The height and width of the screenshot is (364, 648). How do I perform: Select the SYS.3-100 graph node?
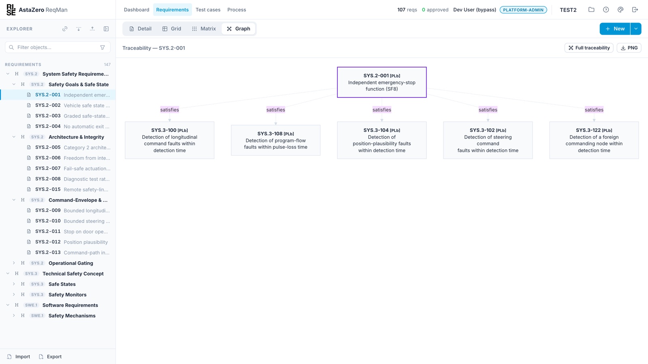click(169, 140)
